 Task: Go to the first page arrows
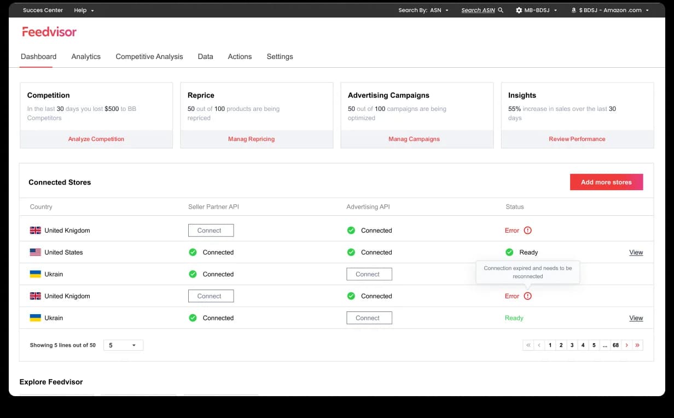[528, 345]
